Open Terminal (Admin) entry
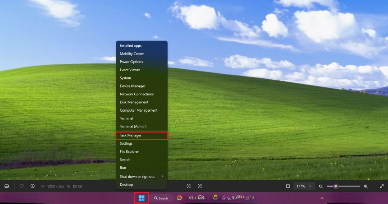 142,126
